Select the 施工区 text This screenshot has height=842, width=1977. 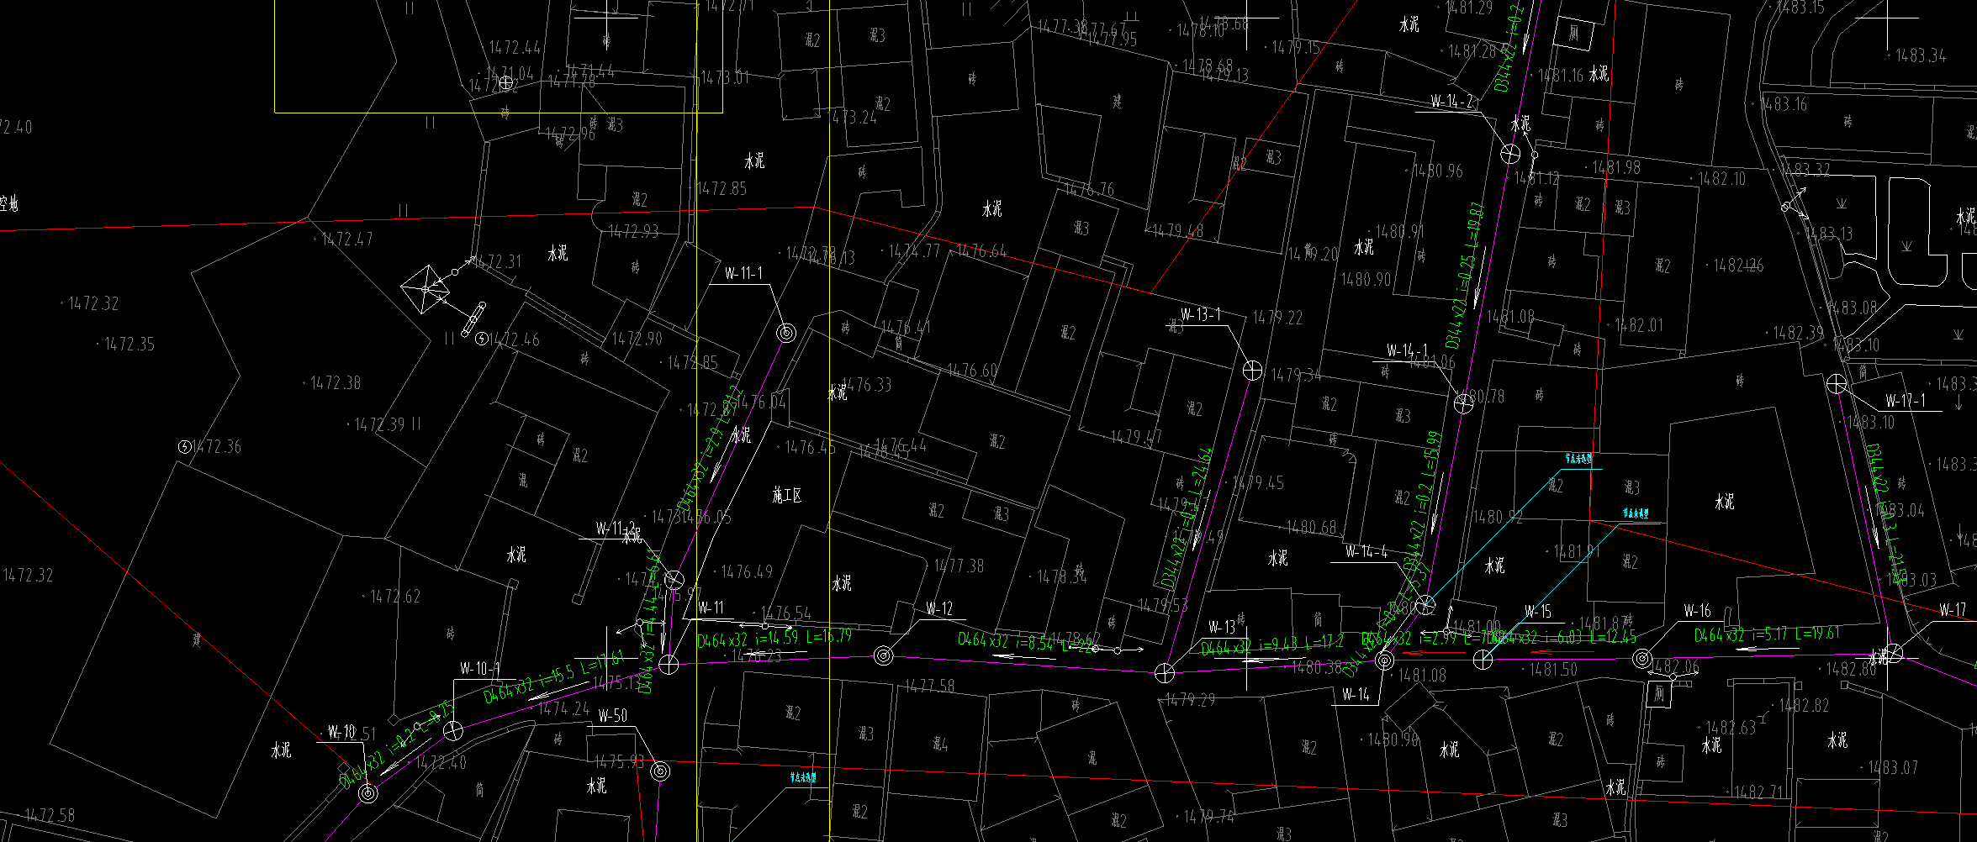[787, 496]
